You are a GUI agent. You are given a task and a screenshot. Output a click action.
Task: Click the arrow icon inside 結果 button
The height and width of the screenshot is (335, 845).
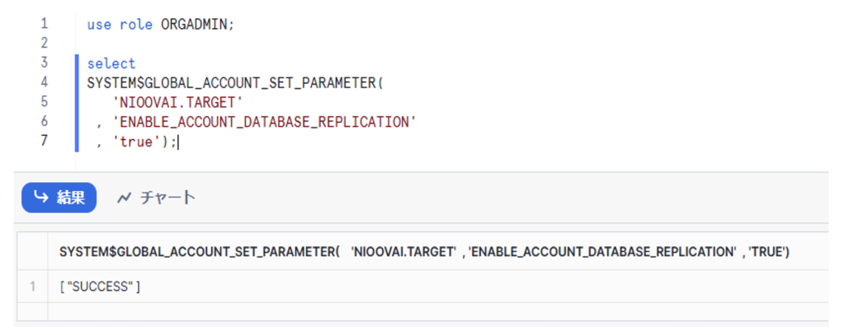tap(40, 198)
